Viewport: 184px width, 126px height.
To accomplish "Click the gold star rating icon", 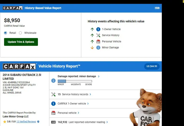I will 5,122.
